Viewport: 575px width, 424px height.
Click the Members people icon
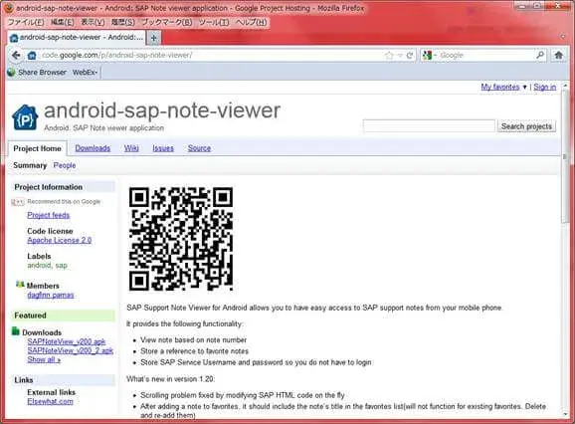point(20,285)
